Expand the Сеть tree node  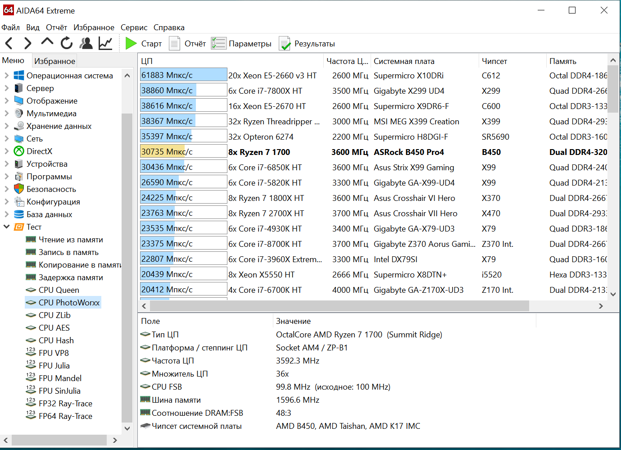coord(6,138)
